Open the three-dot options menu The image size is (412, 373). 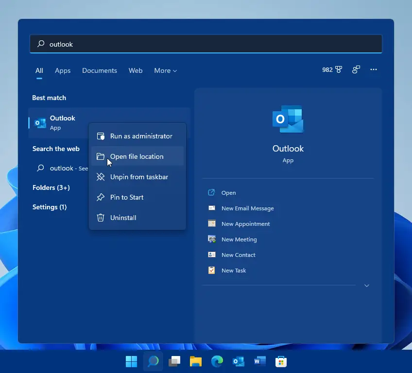(x=373, y=69)
